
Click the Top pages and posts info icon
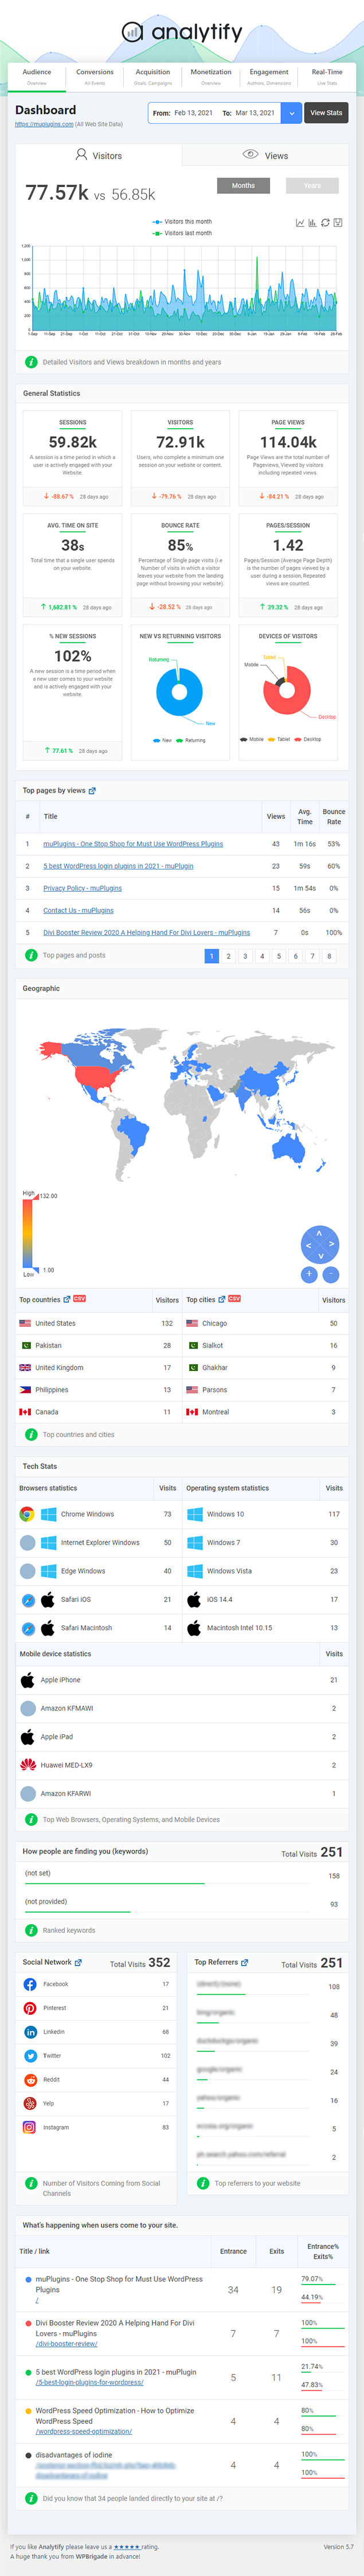(31, 956)
